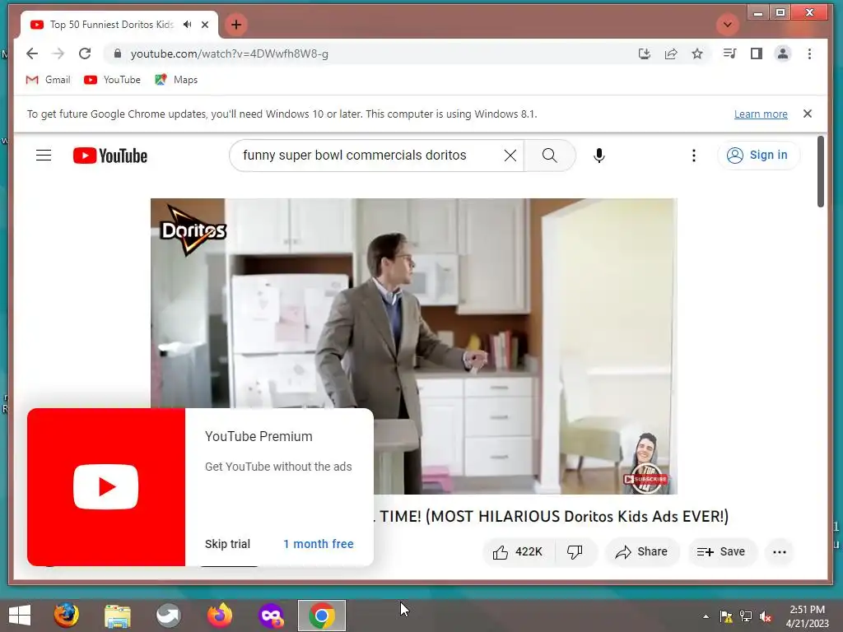Image resolution: width=843 pixels, height=632 pixels.
Task: Mute tab audio via speaker icon on tab
Action: (x=187, y=24)
